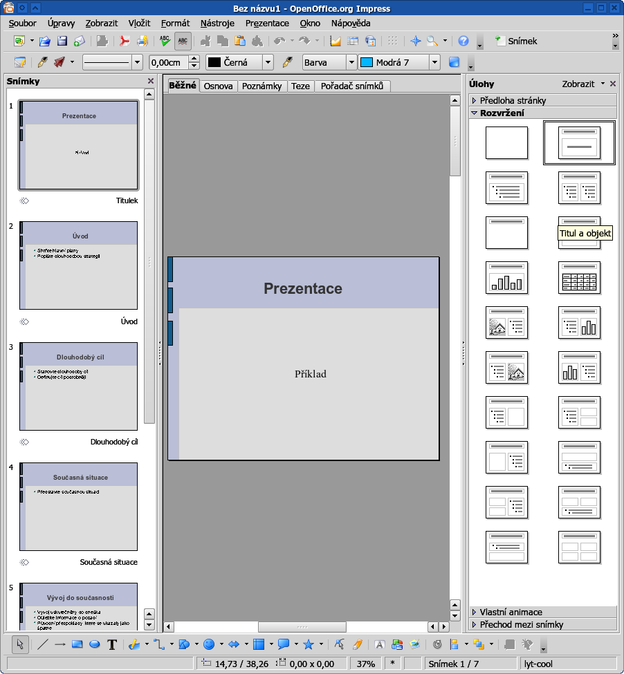Select the Dlouhodobý cíl slide thumbnail
Viewport: 624px width, 674px height.
click(x=78, y=386)
